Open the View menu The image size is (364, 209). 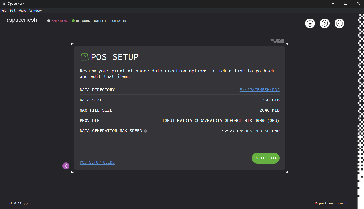tap(22, 11)
